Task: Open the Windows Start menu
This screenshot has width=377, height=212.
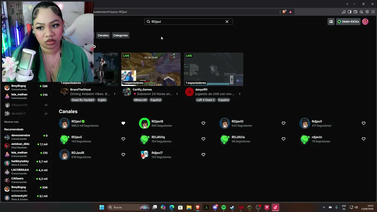Action: [x=102, y=207]
